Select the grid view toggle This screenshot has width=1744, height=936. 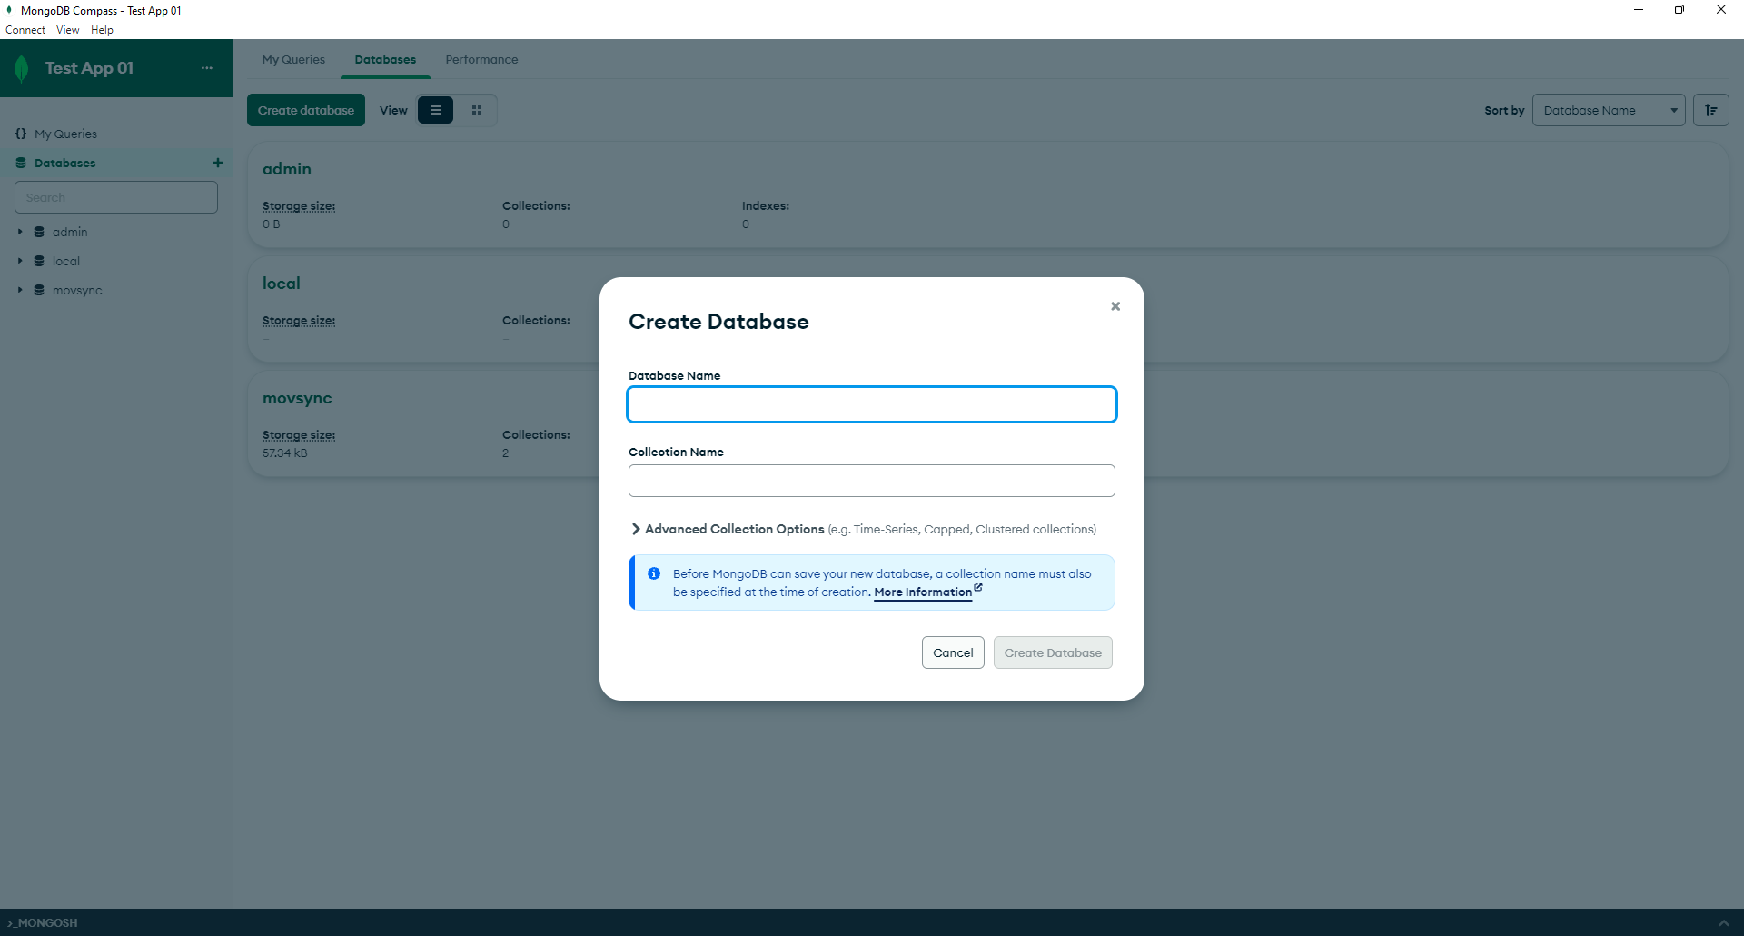pos(477,110)
